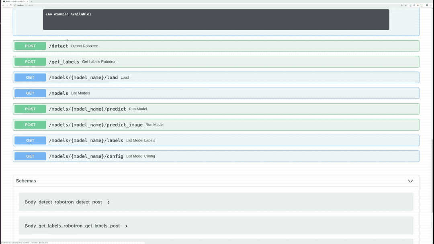Click the GET badge for List Model Config
Image resolution: width=434 pixels, height=244 pixels.
(30, 156)
